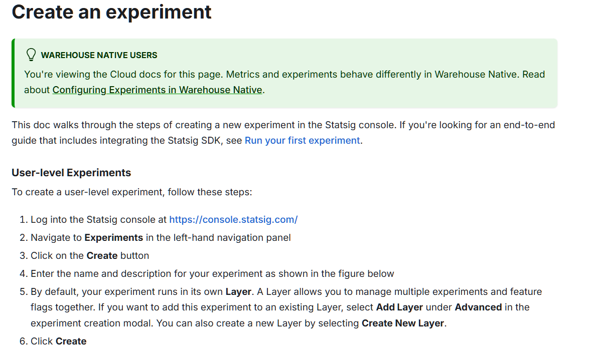Follow the Run your first experiment link

[x=302, y=140]
